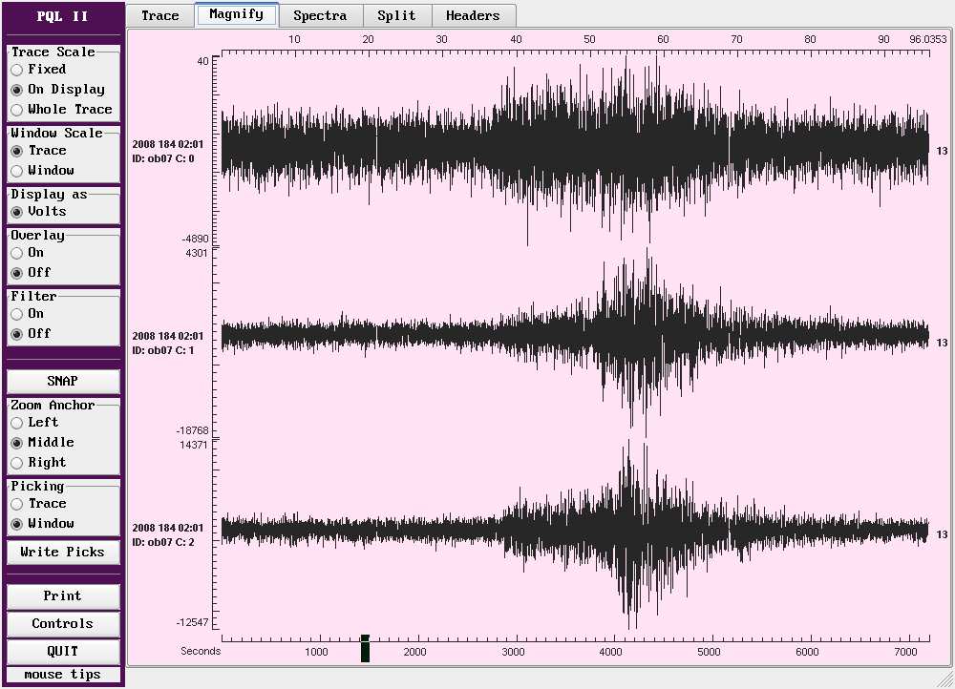The width and height of the screenshot is (955, 689).
Task: Set Window Scale to Window
Action: [x=17, y=171]
